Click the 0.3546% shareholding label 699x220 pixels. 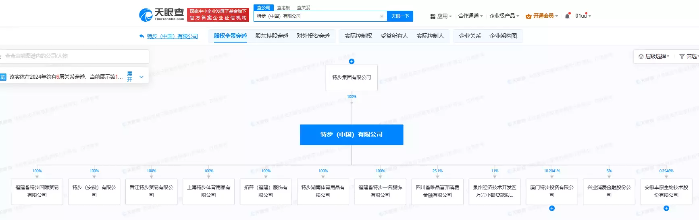666,171
